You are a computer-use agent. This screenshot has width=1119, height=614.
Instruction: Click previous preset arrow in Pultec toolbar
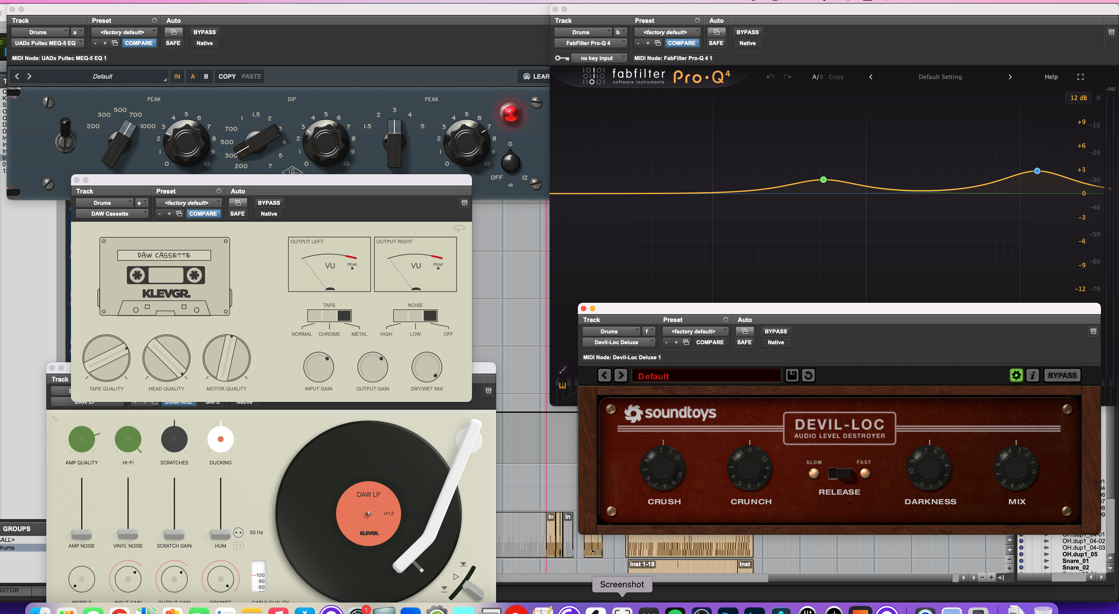tap(17, 76)
